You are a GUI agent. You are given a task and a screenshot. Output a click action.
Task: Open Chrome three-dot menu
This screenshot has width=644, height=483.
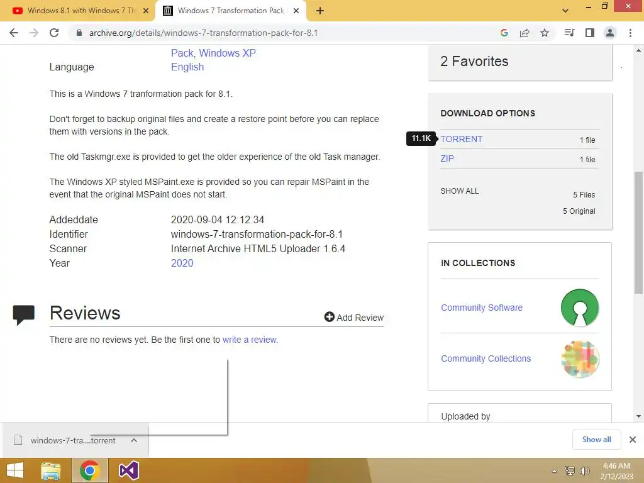(630, 33)
